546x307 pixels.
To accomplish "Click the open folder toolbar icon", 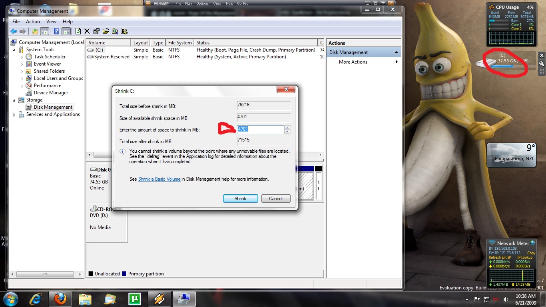I will [106, 31].
